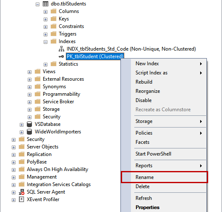Select the External Resources label
This screenshot has height=212, width=222.
point(63,79)
